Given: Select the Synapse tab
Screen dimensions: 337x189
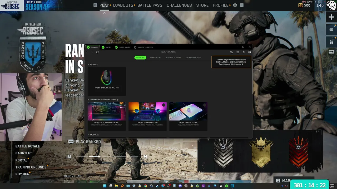Looking at the screenshot, I should 92,47.
